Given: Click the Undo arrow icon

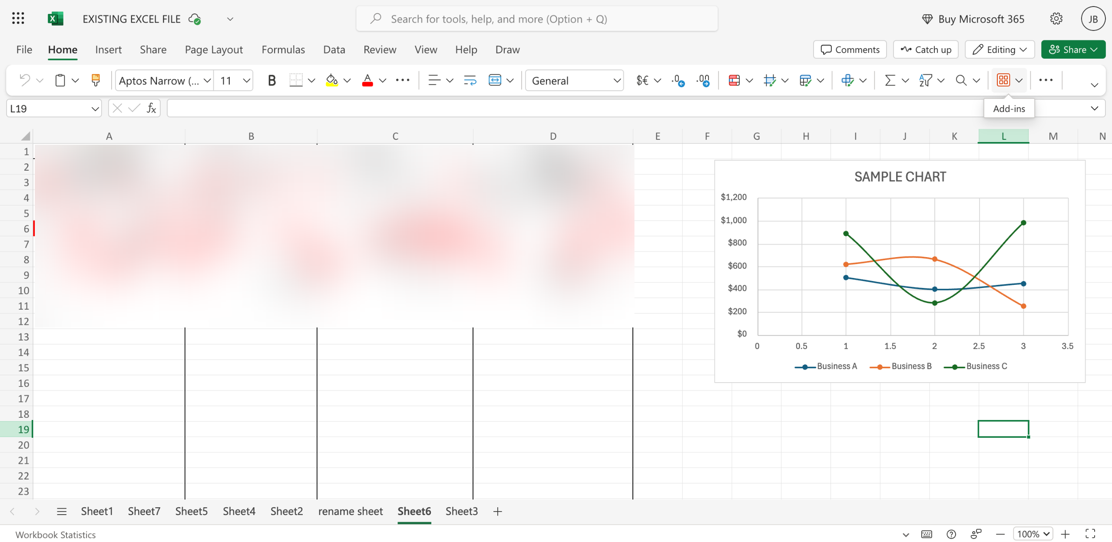Looking at the screenshot, I should coord(24,80).
